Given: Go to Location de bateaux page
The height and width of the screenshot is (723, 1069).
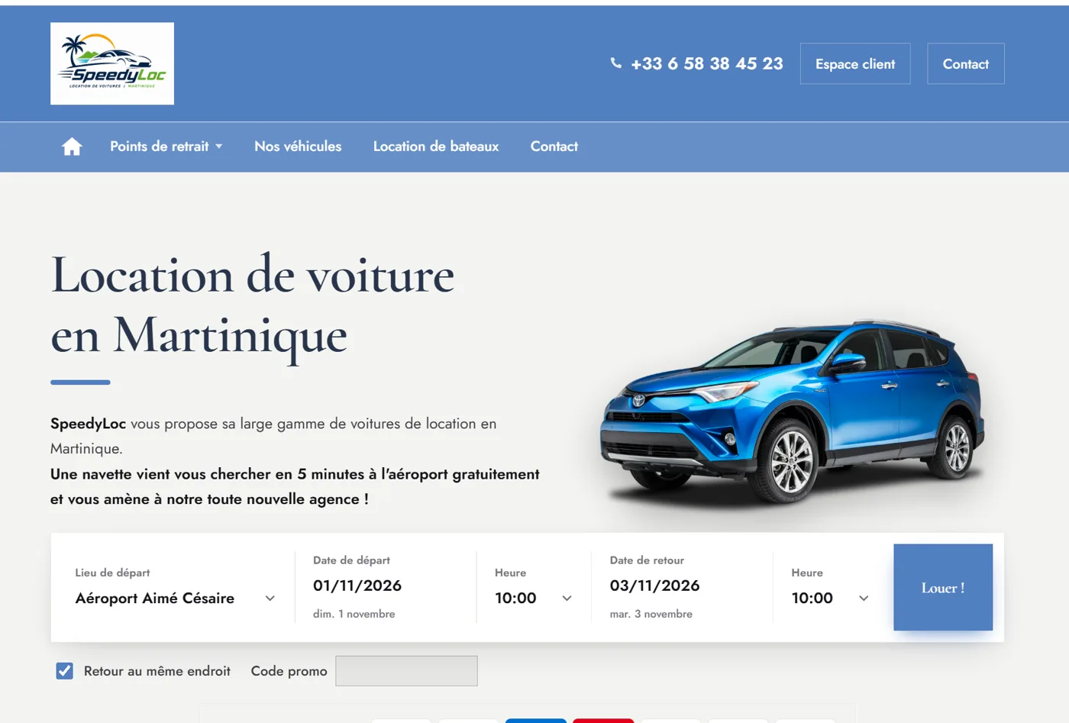Looking at the screenshot, I should 436,147.
